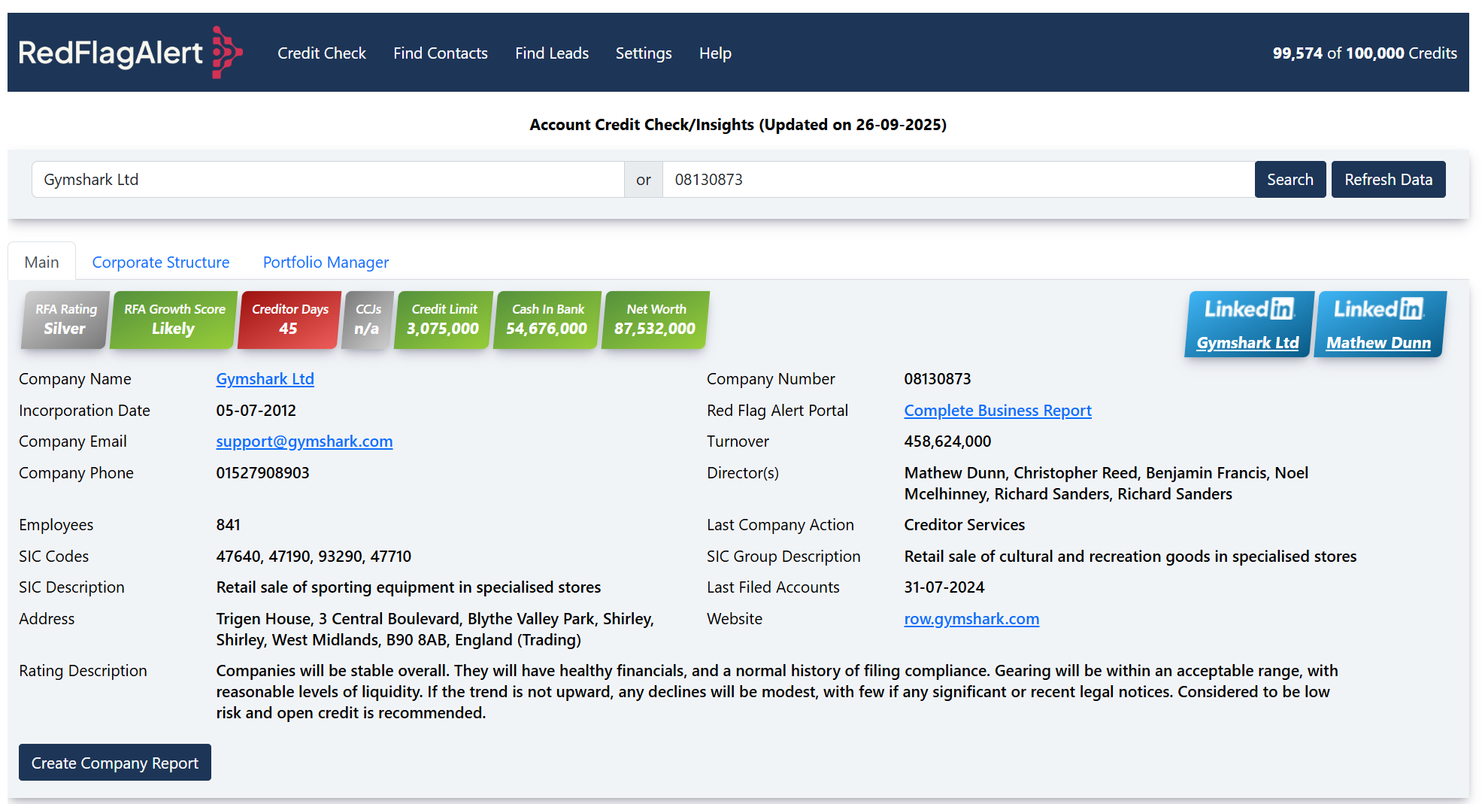Click the turnover value 458,624,000
Image resolution: width=1482 pixels, height=804 pixels.
click(947, 441)
